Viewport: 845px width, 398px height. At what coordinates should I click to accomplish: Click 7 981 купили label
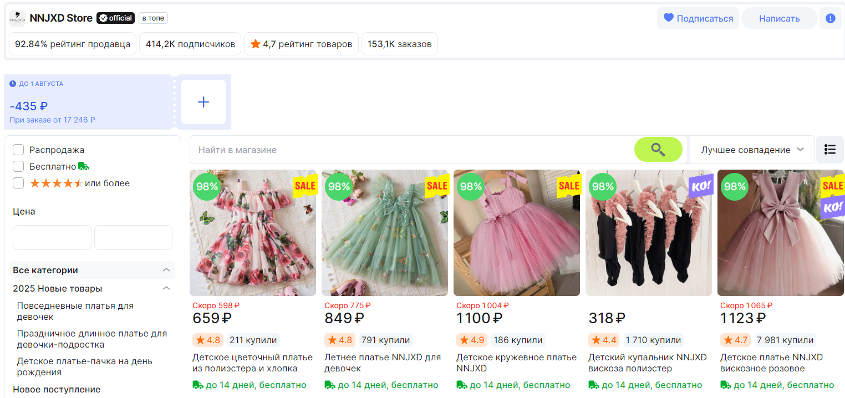tap(785, 340)
